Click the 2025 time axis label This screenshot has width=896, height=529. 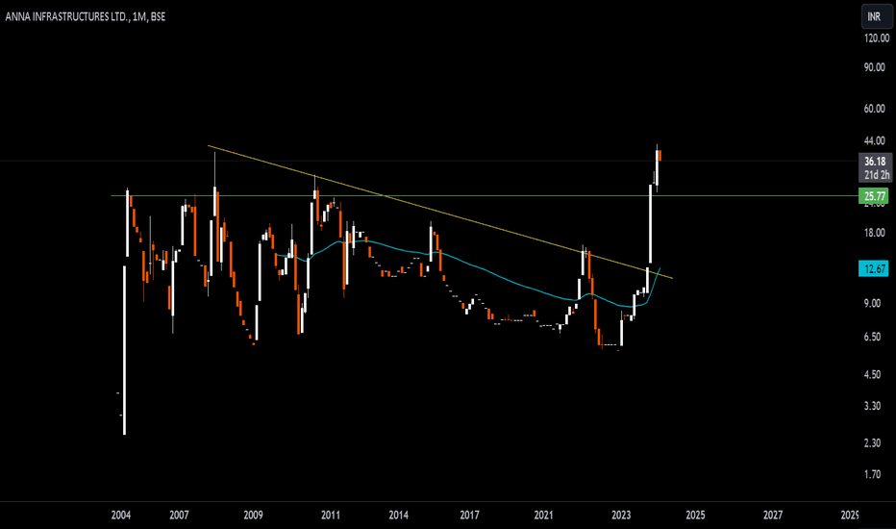point(695,515)
